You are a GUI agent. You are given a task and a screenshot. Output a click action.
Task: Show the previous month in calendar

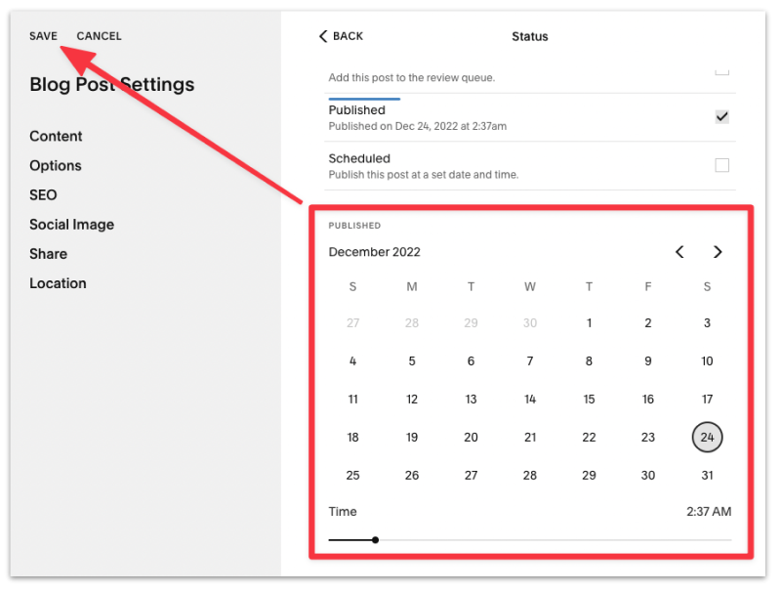tap(679, 252)
